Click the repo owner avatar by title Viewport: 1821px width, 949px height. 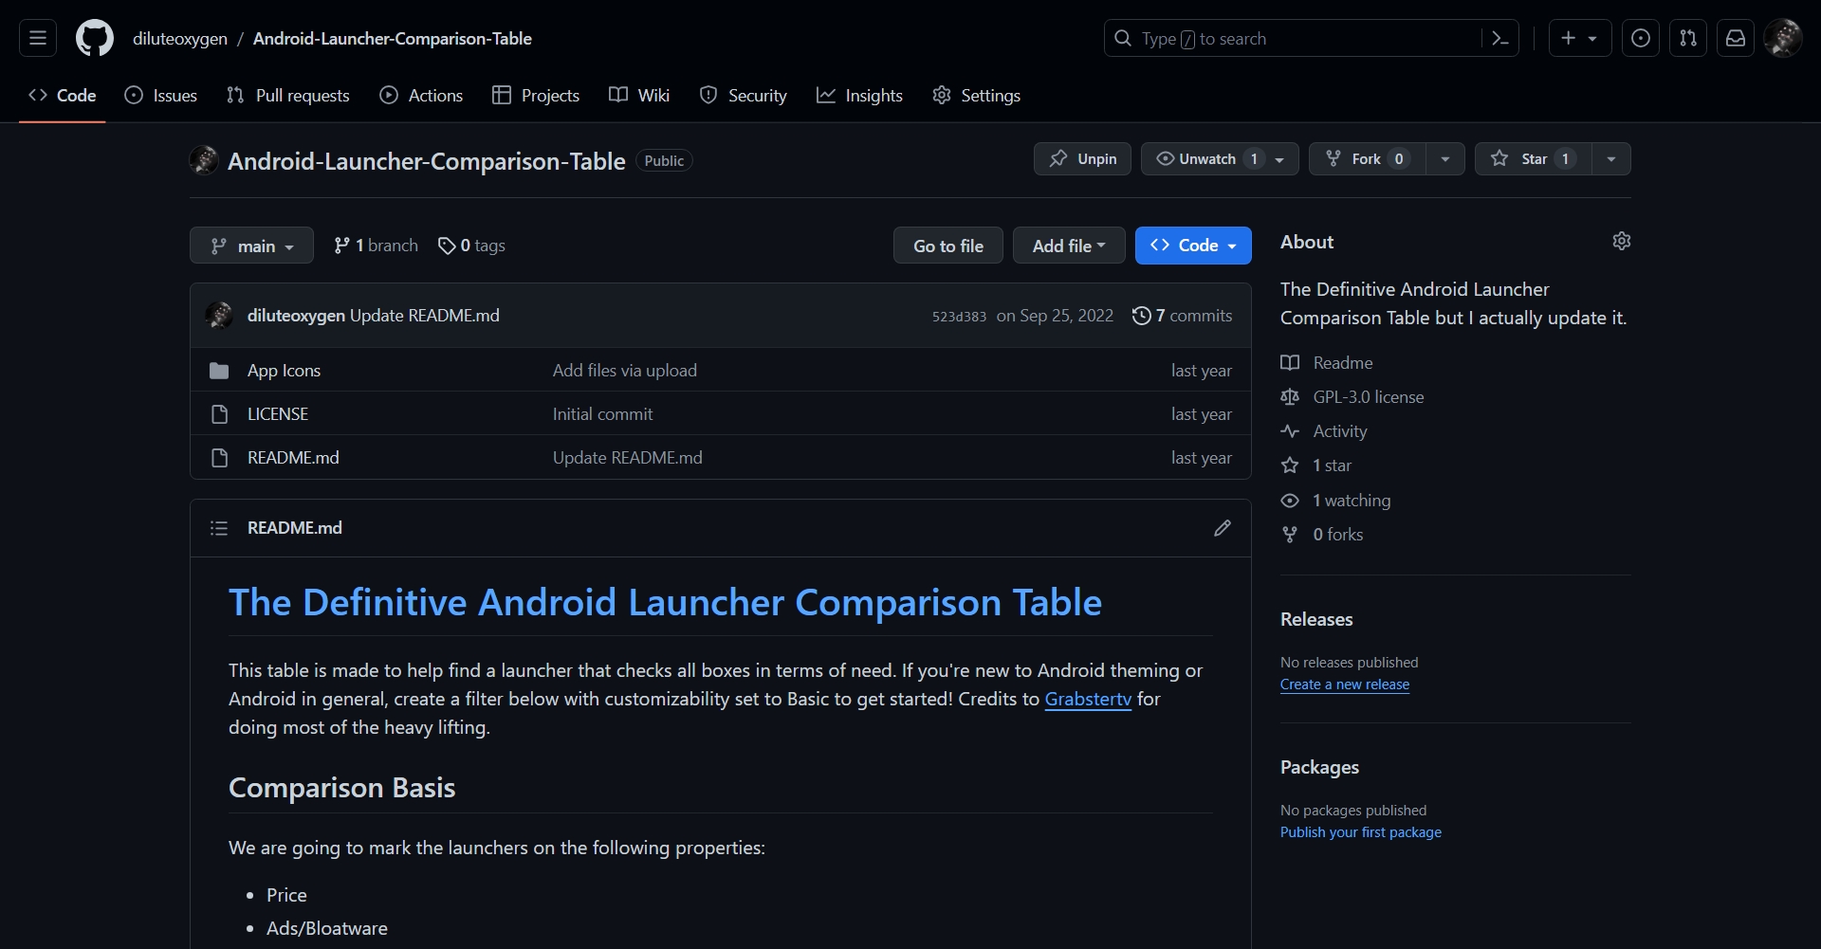click(204, 160)
